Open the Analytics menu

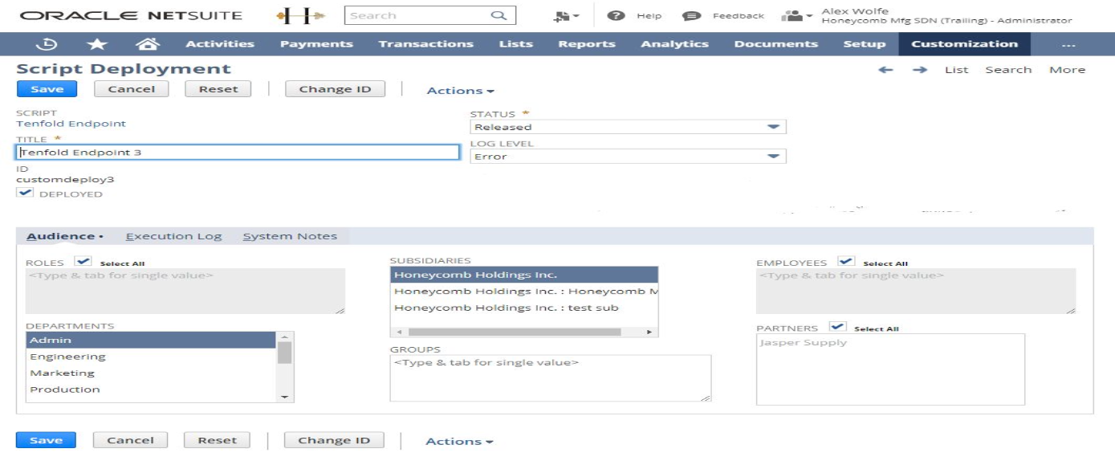click(x=674, y=44)
